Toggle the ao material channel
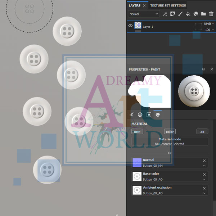 (202, 132)
